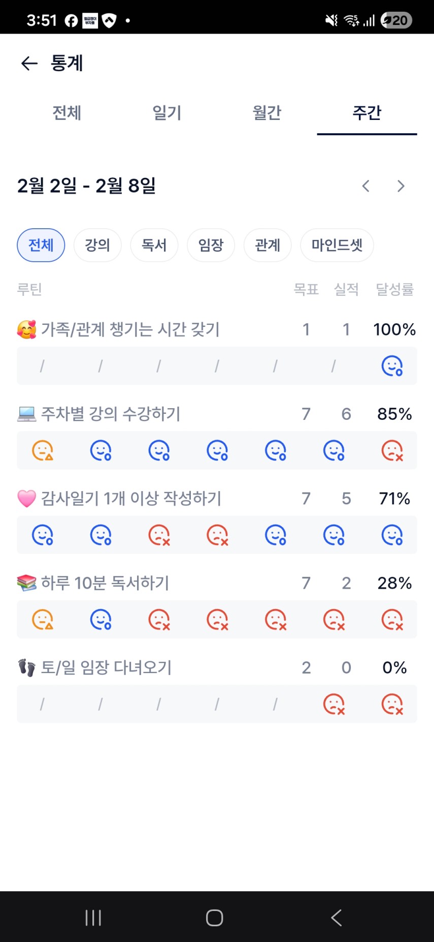Screen dimensions: 434x942
Task: Switch to the 일기 tab
Action: pyautogui.click(x=167, y=113)
